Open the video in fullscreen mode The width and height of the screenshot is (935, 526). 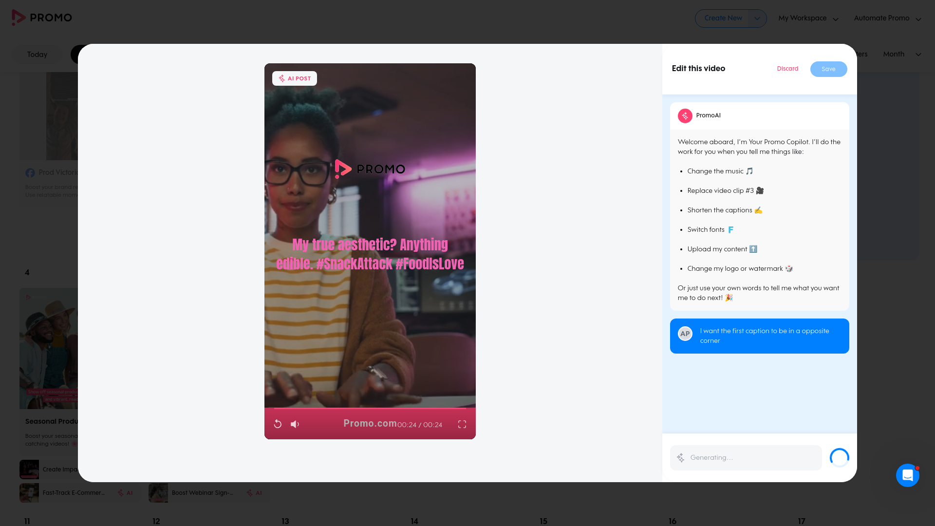pos(462,424)
